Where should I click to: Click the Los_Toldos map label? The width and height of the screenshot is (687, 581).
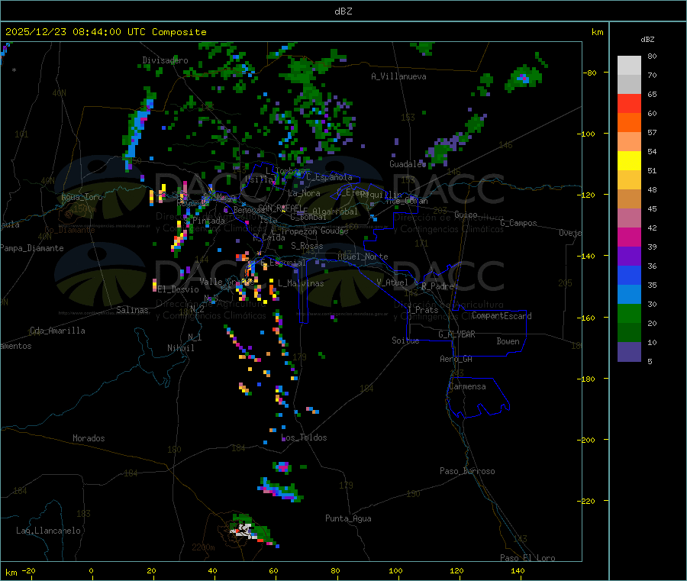[304, 437]
